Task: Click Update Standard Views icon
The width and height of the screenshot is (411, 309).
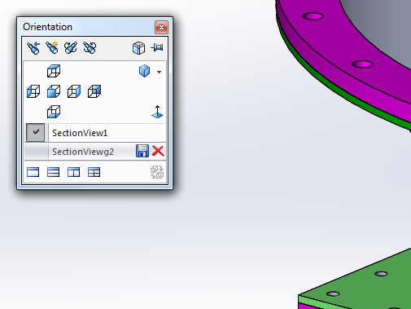Action: tap(71, 48)
